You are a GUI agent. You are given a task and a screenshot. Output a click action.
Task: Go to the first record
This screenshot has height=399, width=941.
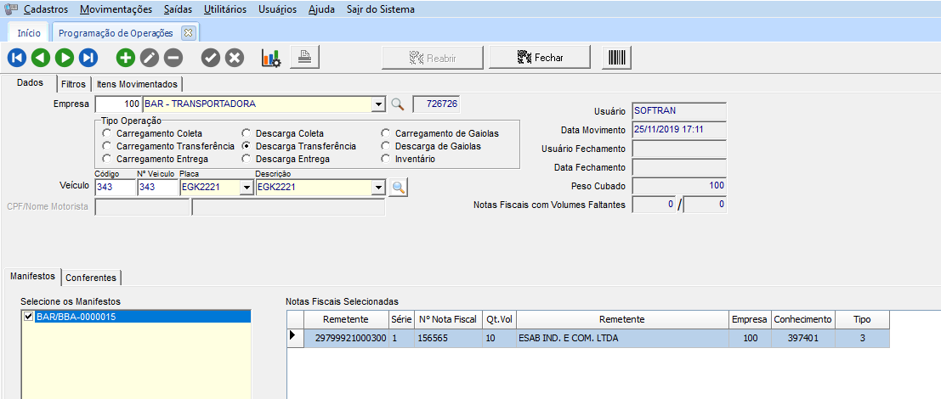point(17,58)
